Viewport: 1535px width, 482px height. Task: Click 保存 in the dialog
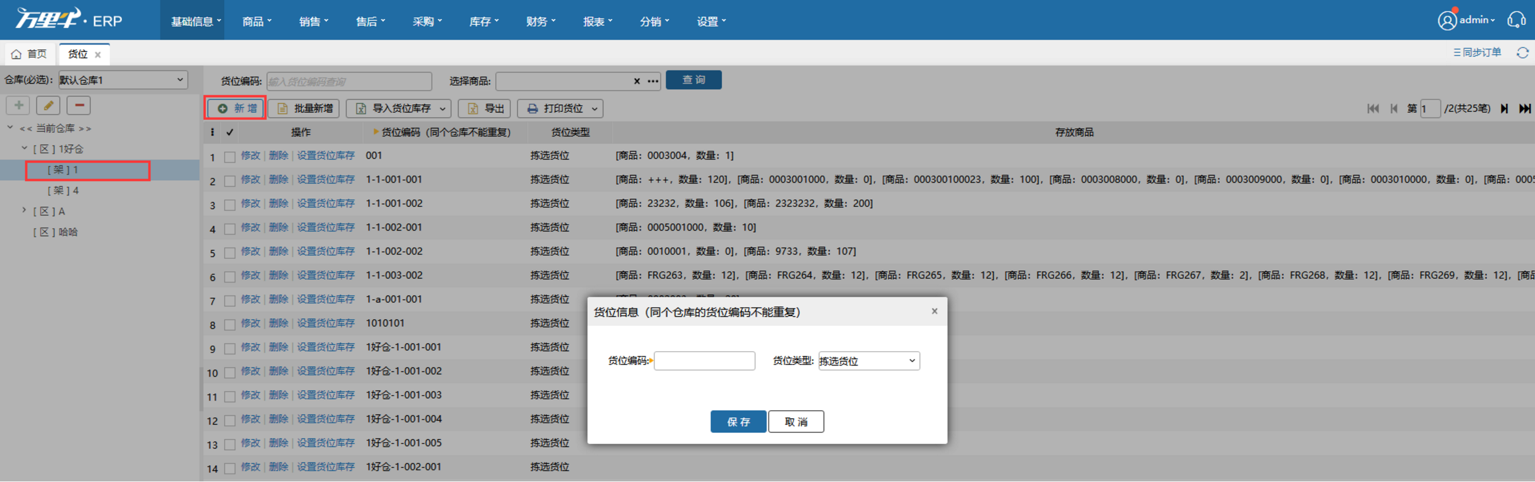tap(738, 422)
